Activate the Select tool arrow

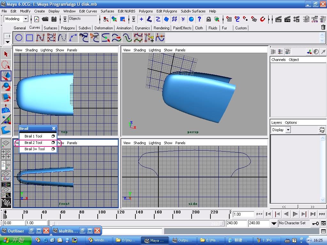(6, 54)
